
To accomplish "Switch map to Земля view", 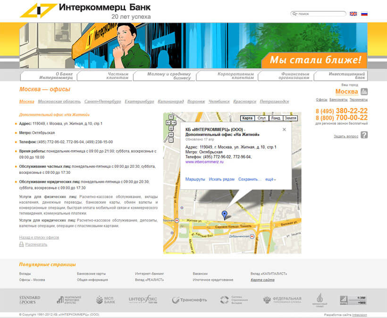I will [x=290, y=118].
